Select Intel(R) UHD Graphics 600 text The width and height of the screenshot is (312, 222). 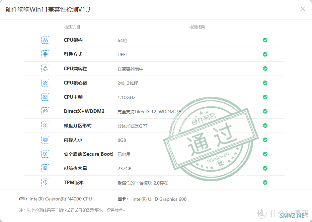(x=159, y=199)
